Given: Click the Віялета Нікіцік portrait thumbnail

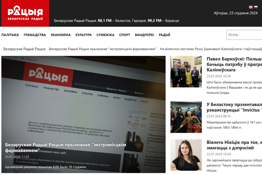Looking at the screenshot, I should [186, 155].
